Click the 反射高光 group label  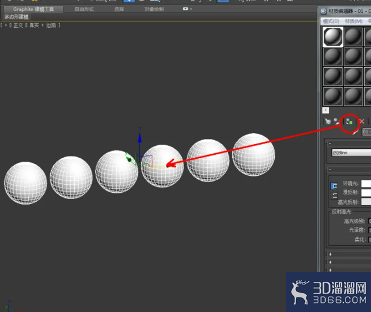pyautogui.click(x=342, y=211)
